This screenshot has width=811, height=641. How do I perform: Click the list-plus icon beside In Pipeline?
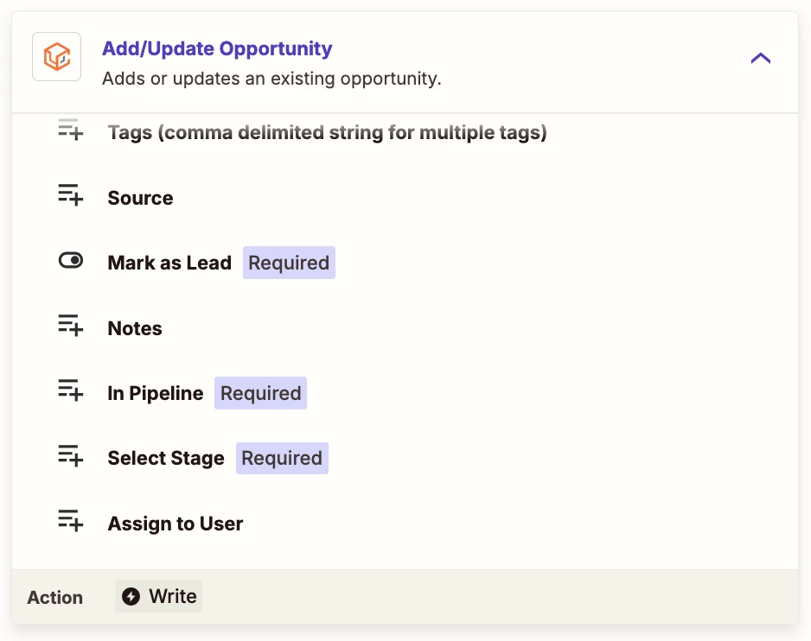pyautogui.click(x=70, y=390)
